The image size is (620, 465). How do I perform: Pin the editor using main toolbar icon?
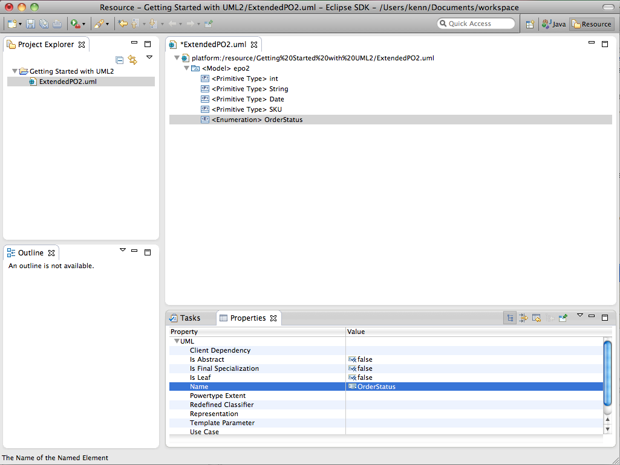click(x=209, y=24)
